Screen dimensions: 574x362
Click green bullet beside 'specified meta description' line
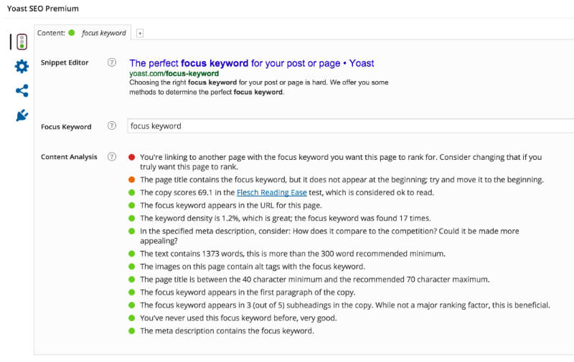132,231
